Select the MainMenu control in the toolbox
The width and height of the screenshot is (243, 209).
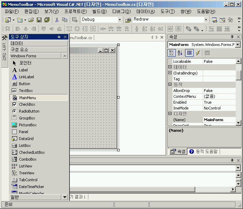pos(27,97)
